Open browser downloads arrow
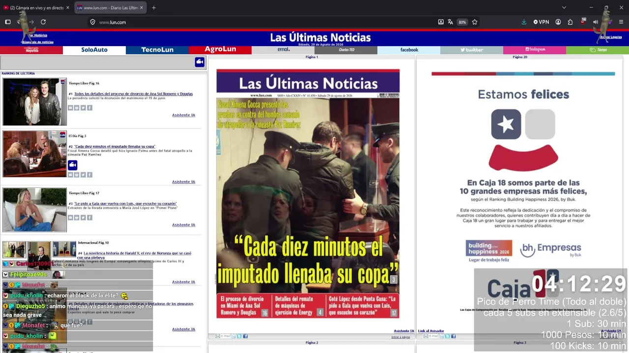The image size is (629, 353). 524,22
